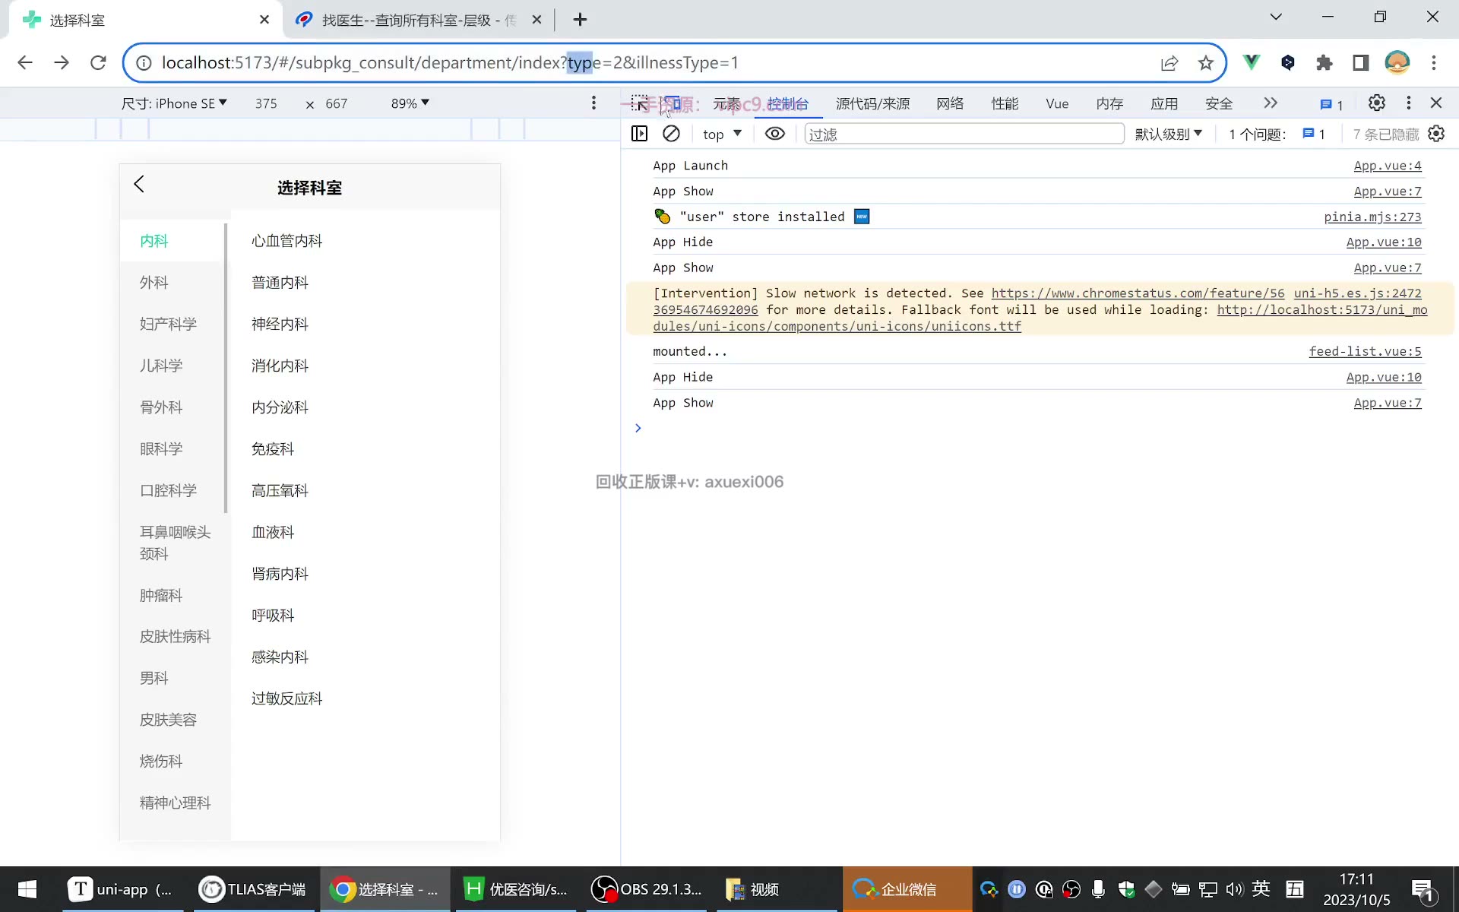Open pinia.mjs:273 source link
This screenshot has width=1459, height=912.
[x=1372, y=217]
